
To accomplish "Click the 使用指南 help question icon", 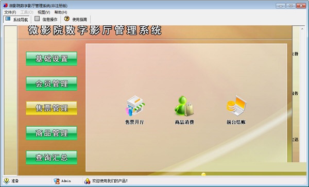I will coord(67,19).
